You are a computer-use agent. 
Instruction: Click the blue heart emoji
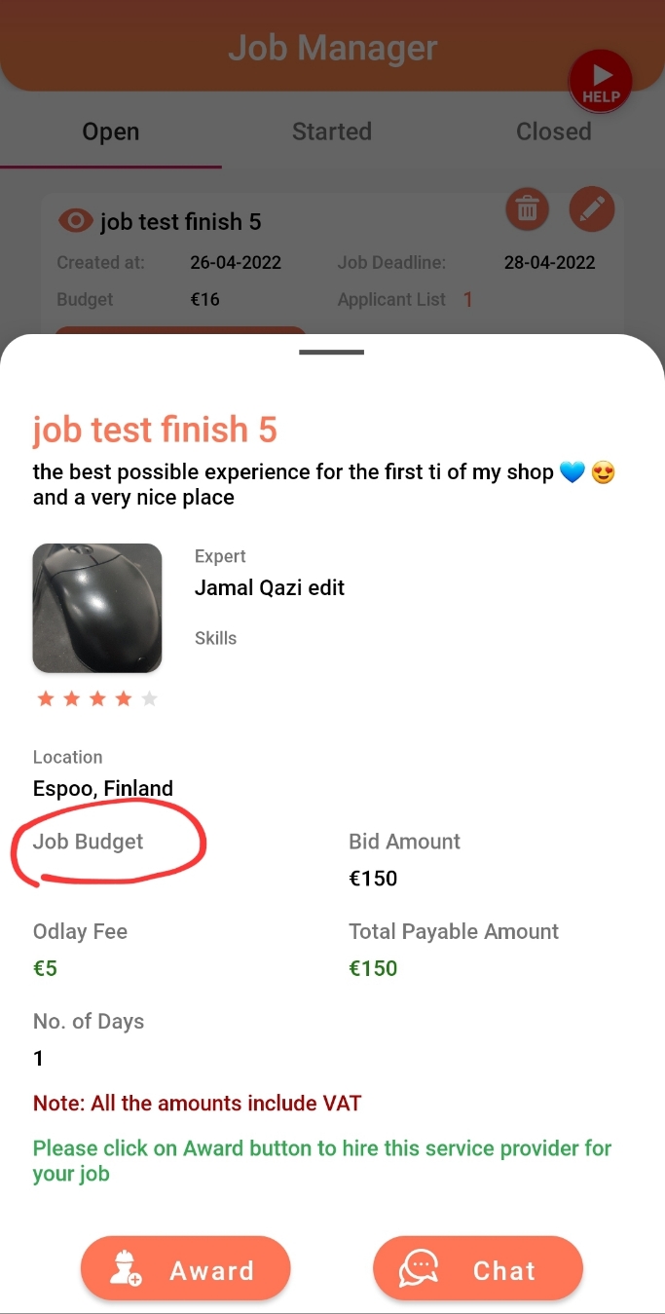[573, 472]
